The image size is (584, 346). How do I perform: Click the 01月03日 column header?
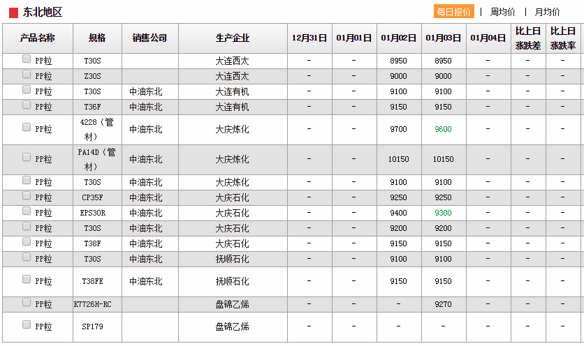pyautogui.click(x=444, y=38)
